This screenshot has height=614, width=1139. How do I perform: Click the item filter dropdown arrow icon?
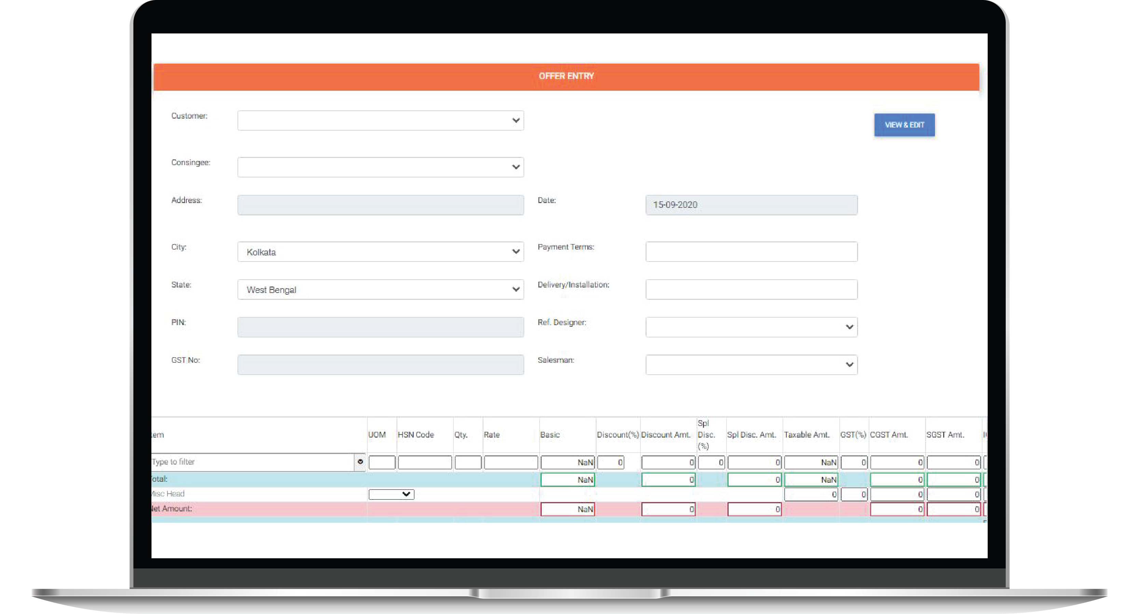point(360,462)
